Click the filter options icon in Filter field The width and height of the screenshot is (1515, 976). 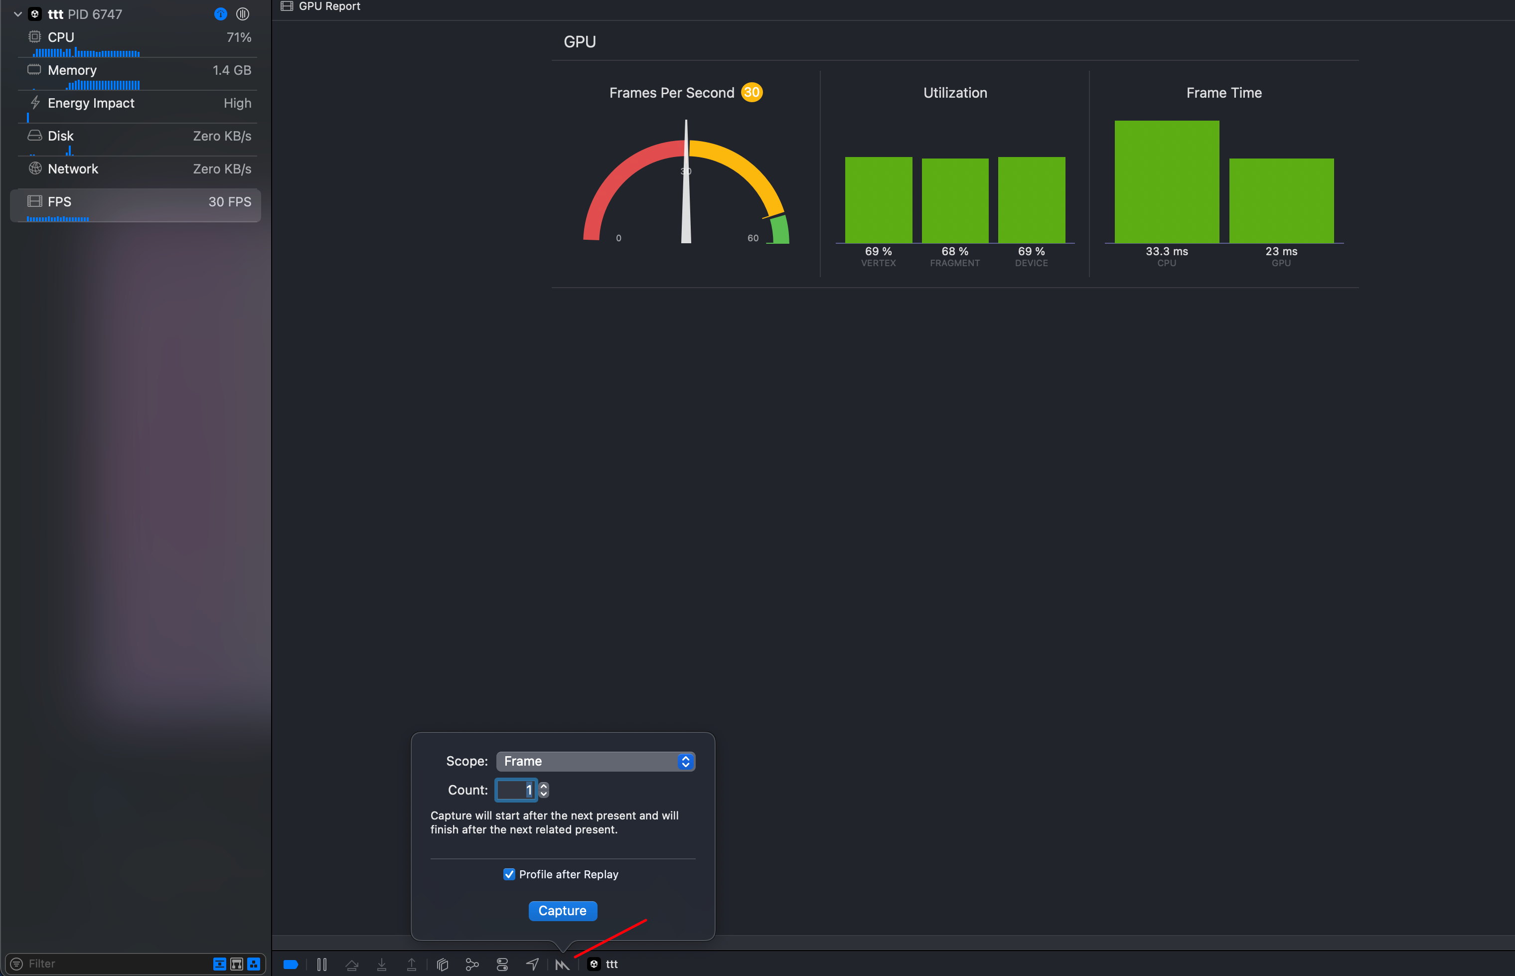(x=17, y=964)
